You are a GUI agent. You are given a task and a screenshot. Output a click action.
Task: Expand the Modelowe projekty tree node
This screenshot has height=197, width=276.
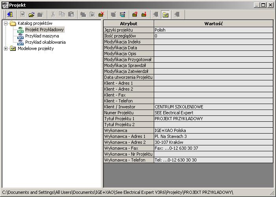pyautogui.click(x=6, y=48)
